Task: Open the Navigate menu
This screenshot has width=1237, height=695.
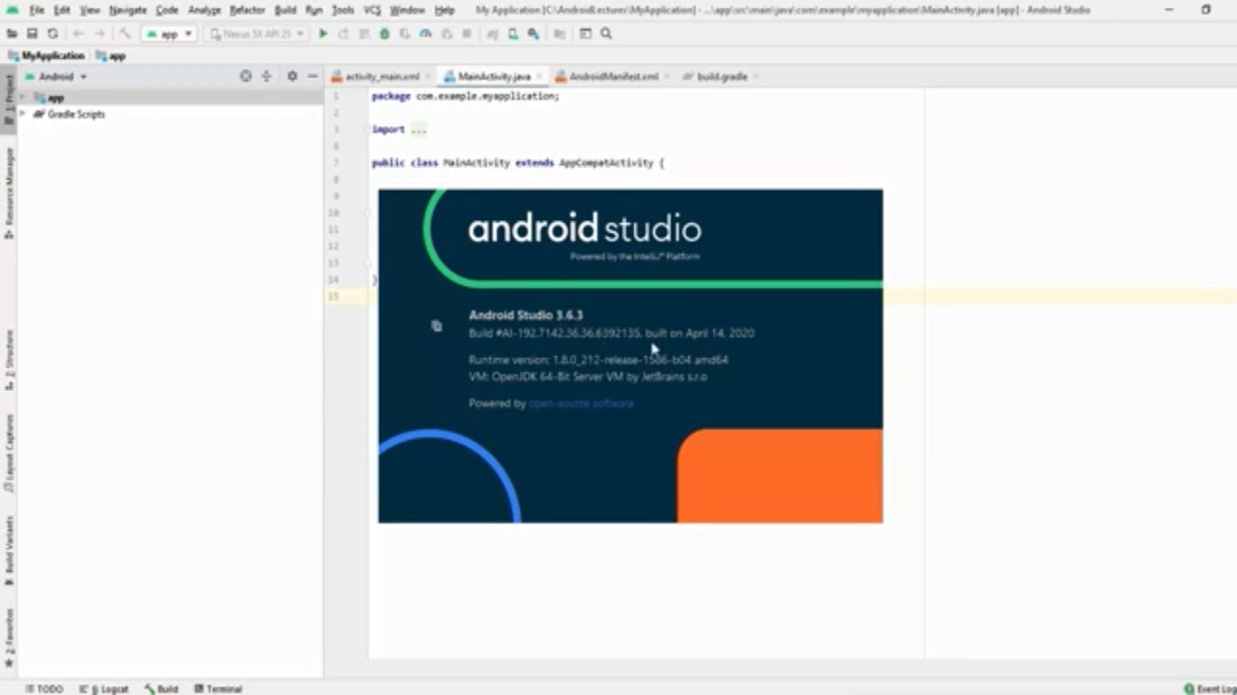Action: pos(128,10)
